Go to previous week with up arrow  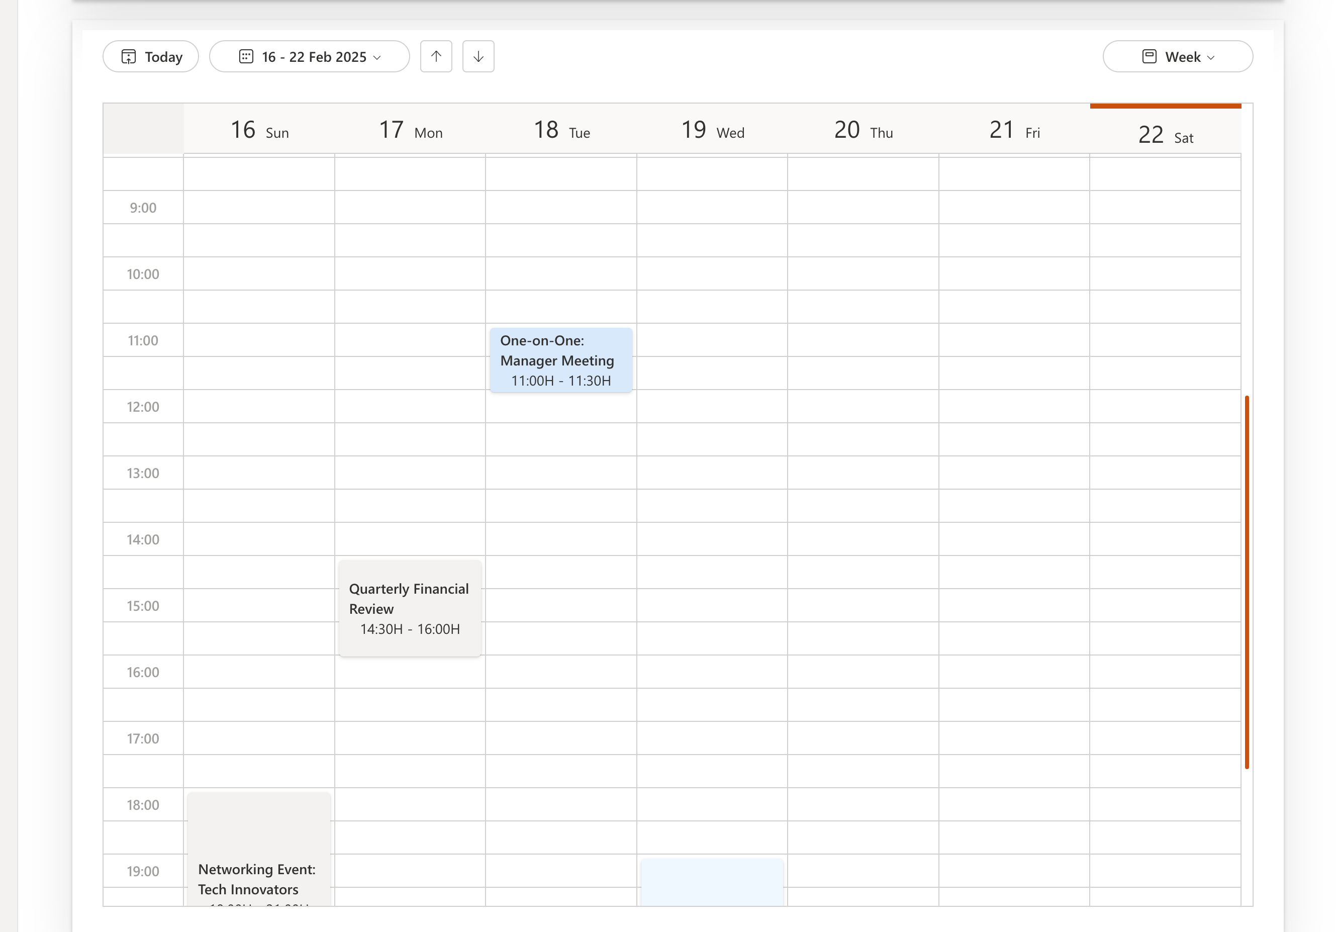point(436,56)
